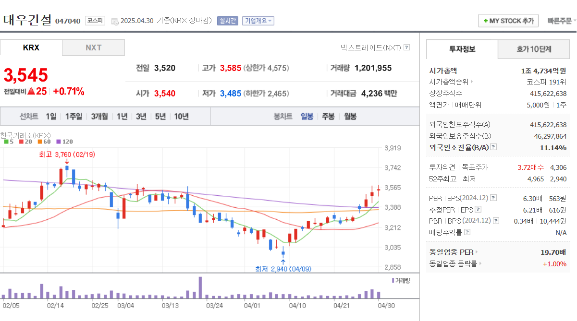Click the 최저 2,940 (04/09) marker on the chart
This screenshot has width=577, height=321.
pos(284,268)
